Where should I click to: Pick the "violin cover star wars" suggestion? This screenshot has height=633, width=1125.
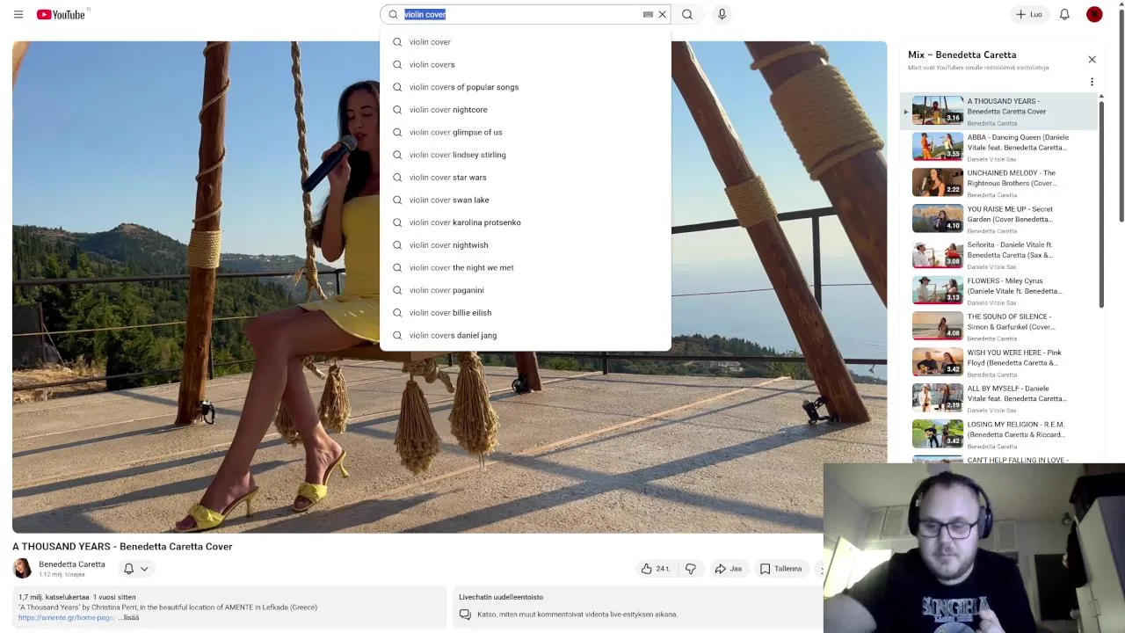pyautogui.click(x=526, y=178)
